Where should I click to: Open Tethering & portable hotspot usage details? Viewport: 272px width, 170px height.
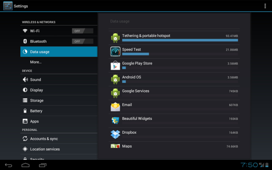pos(174,38)
